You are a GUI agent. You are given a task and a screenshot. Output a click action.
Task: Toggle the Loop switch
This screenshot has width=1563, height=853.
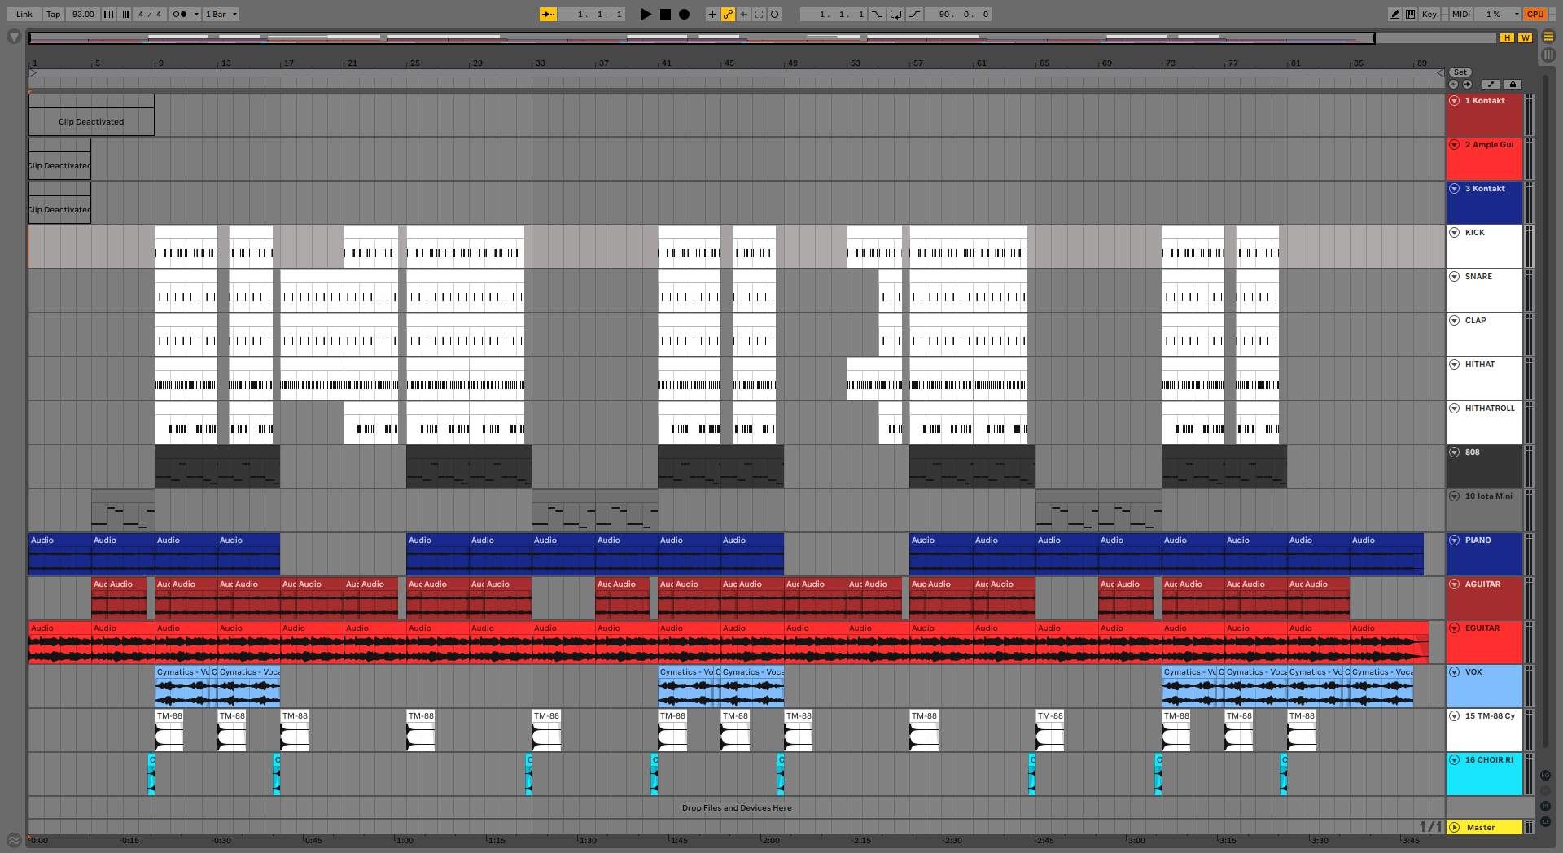click(895, 14)
